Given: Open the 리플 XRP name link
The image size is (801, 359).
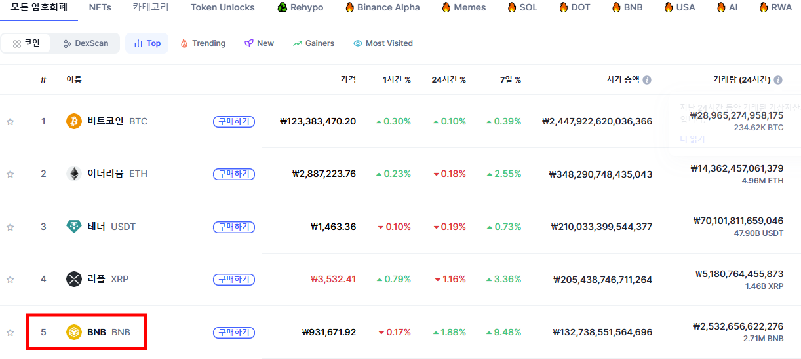Looking at the screenshot, I should pos(108,279).
